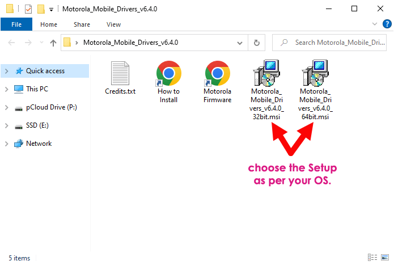
Task: Open Customize Quick Access Toolbar dropdown
Action: (x=51, y=10)
